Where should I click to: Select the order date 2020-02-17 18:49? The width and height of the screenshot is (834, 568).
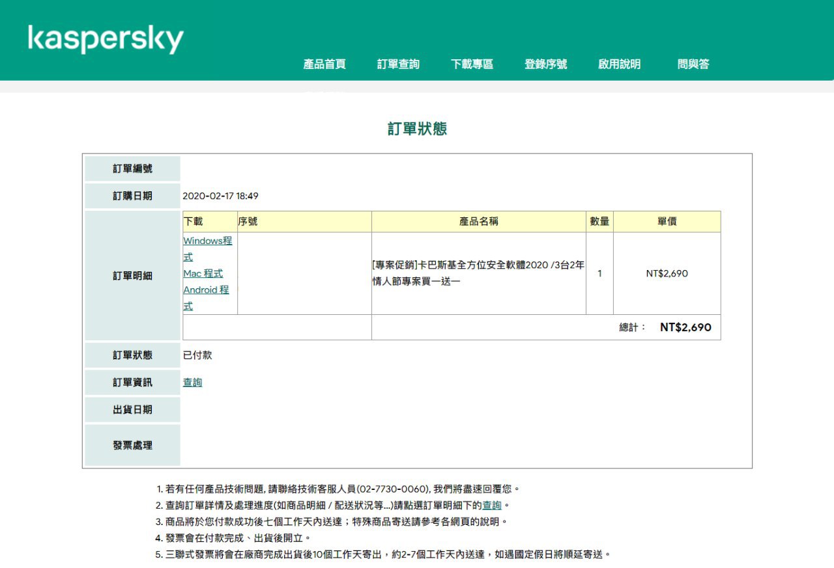220,196
